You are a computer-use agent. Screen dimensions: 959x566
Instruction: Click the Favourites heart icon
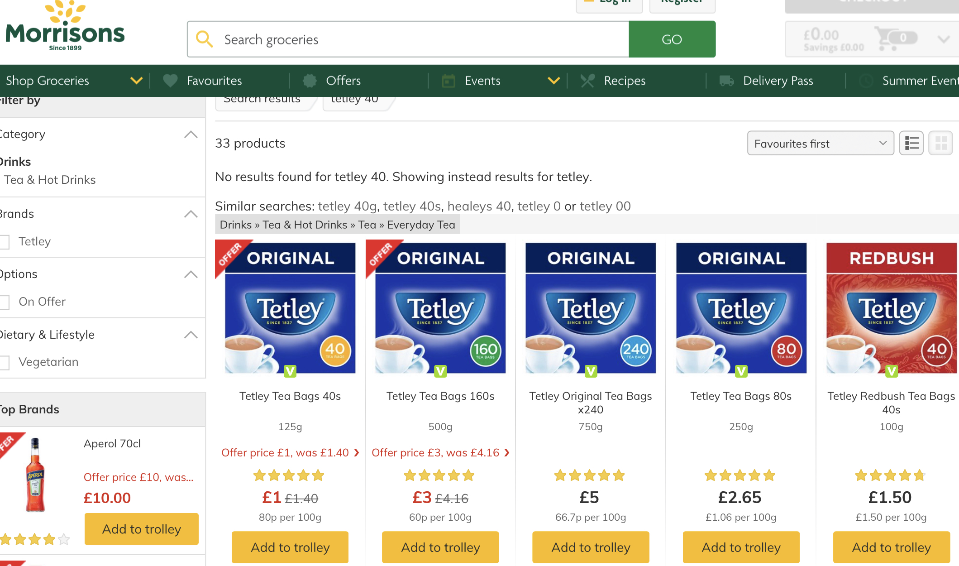tap(170, 81)
